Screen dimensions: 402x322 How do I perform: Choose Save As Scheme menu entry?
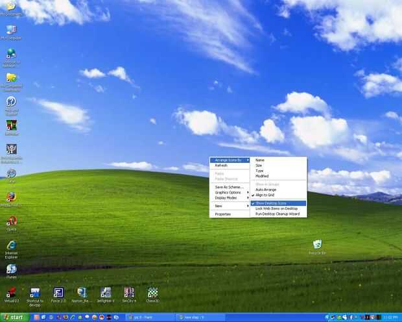(230, 187)
